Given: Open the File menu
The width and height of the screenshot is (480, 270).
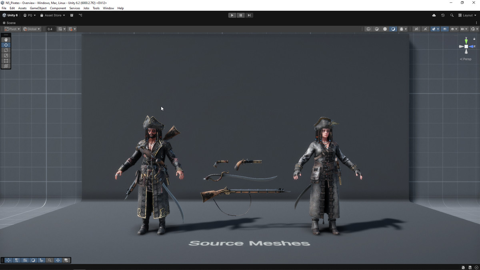Looking at the screenshot, I should [4, 8].
